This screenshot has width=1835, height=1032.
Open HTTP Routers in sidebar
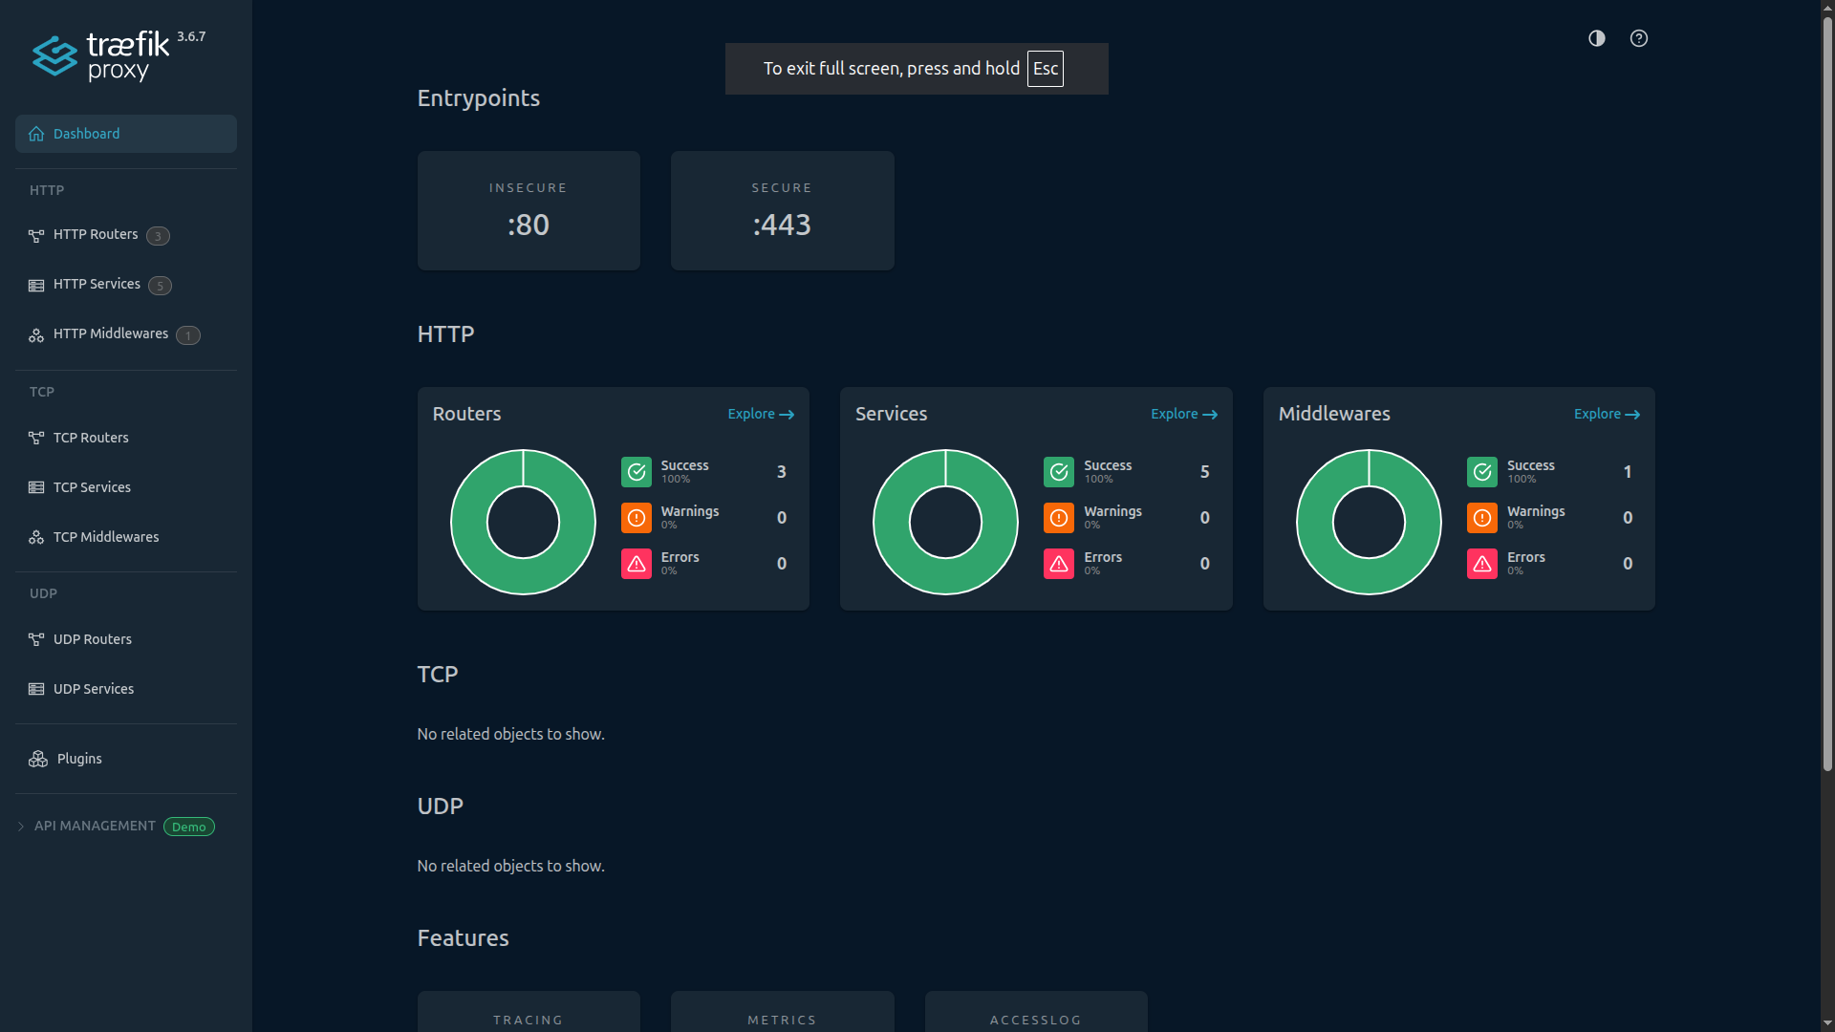tap(96, 235)
